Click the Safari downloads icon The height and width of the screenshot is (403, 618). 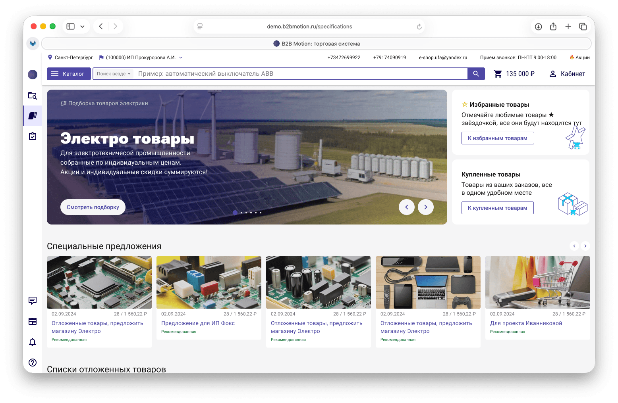pos(539,27)
